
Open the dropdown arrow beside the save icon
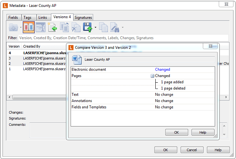[95, 28]
